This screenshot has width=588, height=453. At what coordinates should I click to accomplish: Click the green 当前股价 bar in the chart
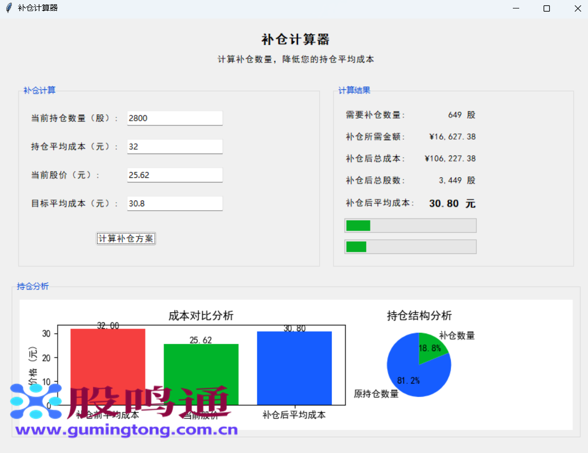201,376
